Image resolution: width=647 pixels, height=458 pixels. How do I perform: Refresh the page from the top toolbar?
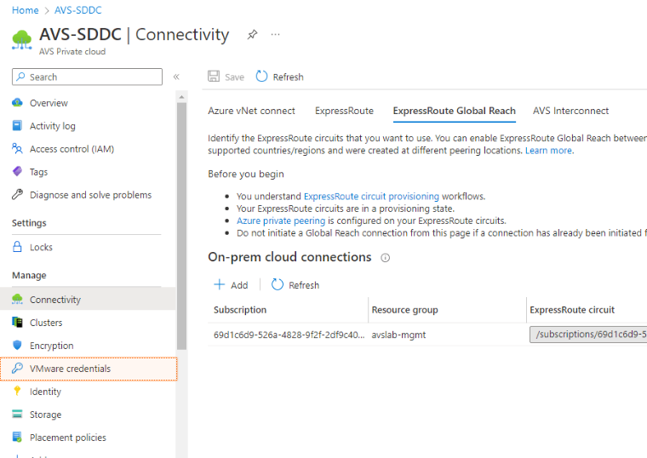(x=279, y=77)
